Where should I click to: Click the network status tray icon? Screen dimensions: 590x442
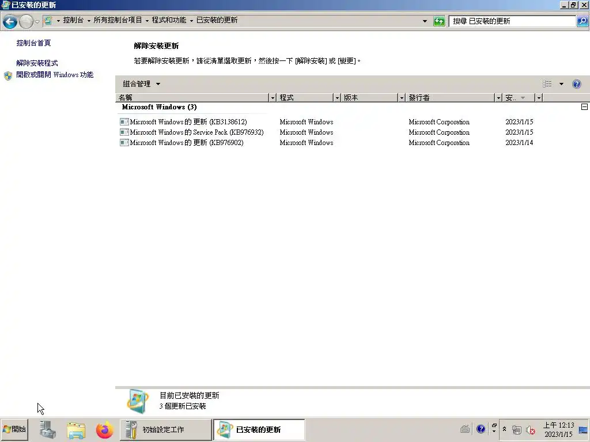point(517,429)
